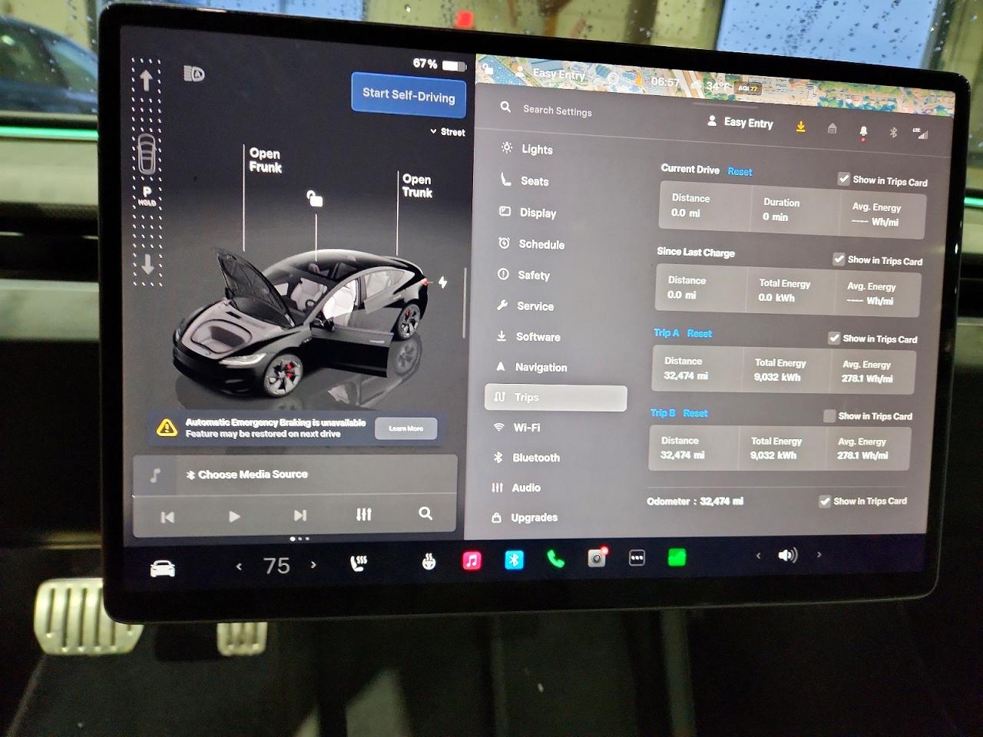Toggle Trip A Show in Trips Card
The width and height of the screenshot is (983, 737).
pos(834,338)
